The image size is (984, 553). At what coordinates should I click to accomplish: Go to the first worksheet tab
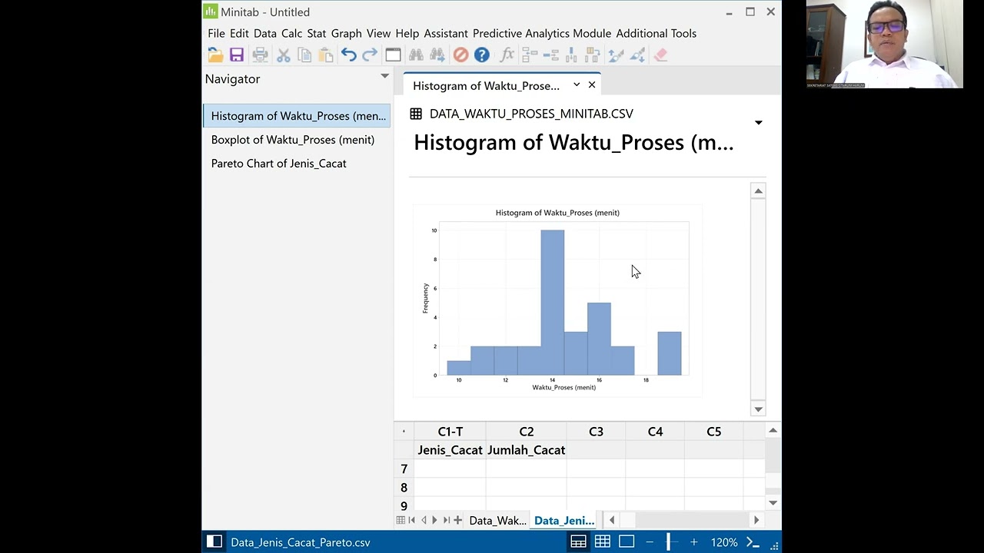pos(411,521)
